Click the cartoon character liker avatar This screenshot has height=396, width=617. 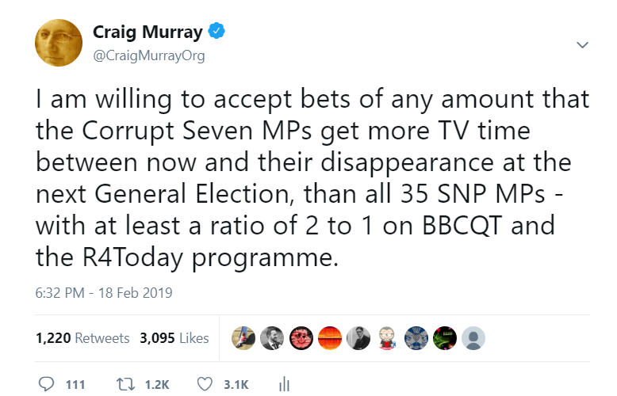point(387,337)
